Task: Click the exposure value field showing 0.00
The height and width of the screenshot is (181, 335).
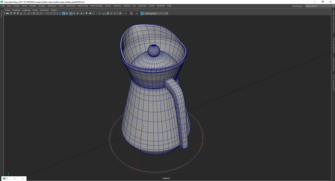Action: coord(125,13)
